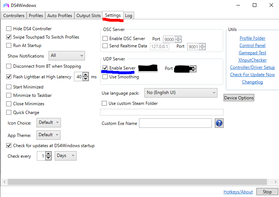Check Use custom Steam Folder

pyautogui.click(x=104, y=103)
